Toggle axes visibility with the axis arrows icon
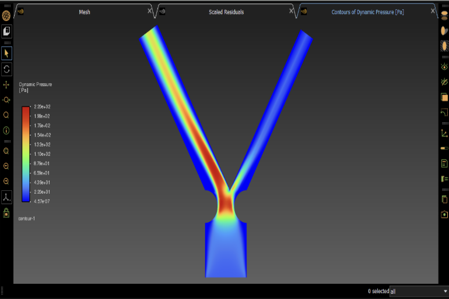This screenshot has height=299, width=449. click(x=444, y=133)
